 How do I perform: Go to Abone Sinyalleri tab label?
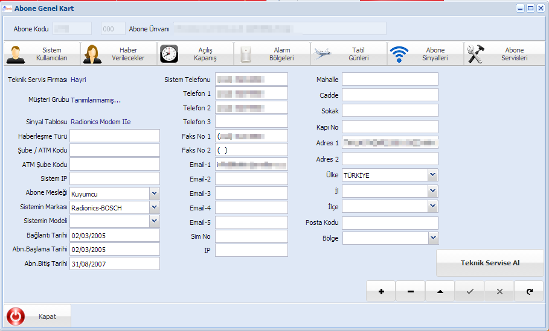click(435, 54)
